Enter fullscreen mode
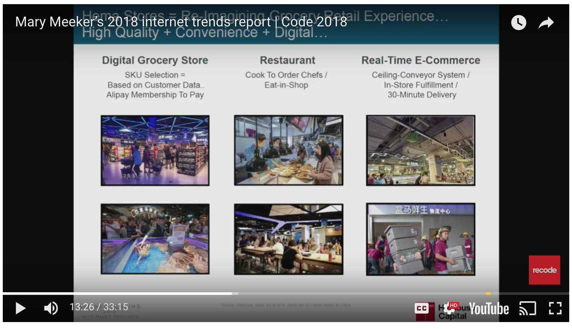Screen dimensions: 572x329 point(555,308)
